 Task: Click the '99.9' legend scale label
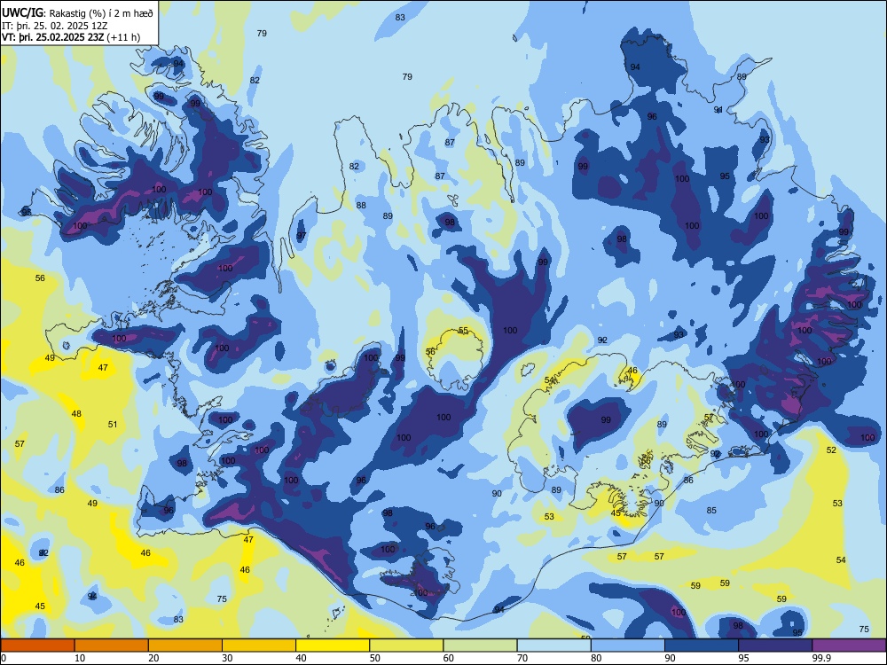pos(821,658)
